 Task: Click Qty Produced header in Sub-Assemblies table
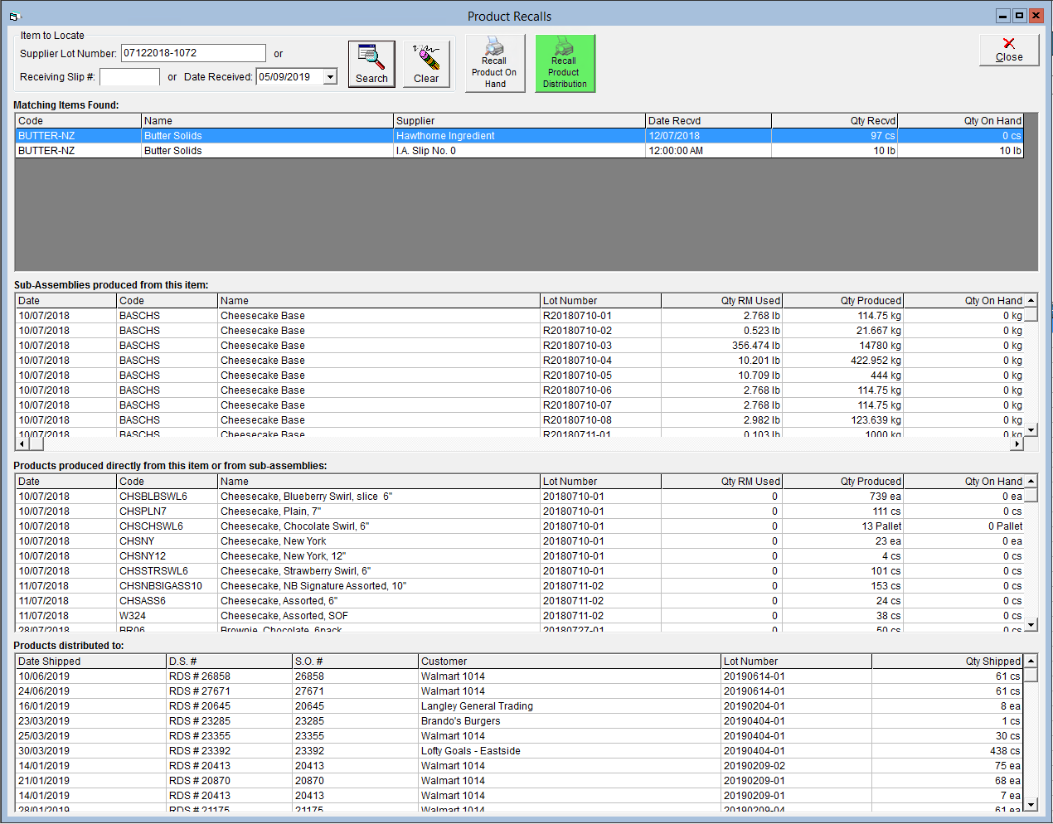point(843,301)
